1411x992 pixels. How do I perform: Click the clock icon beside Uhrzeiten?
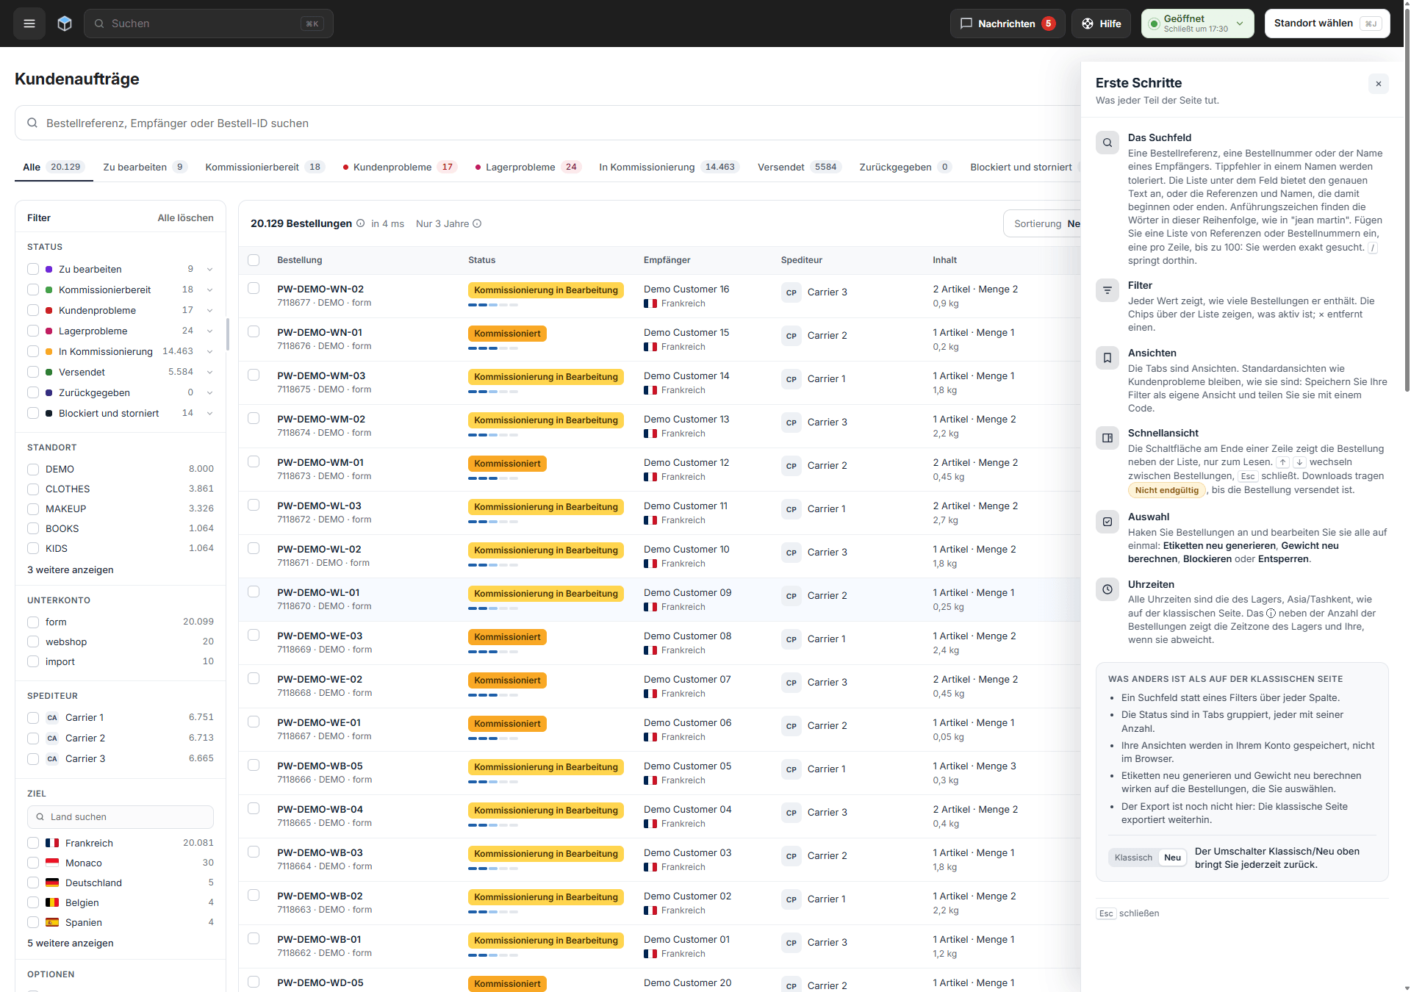point(1107,589)
